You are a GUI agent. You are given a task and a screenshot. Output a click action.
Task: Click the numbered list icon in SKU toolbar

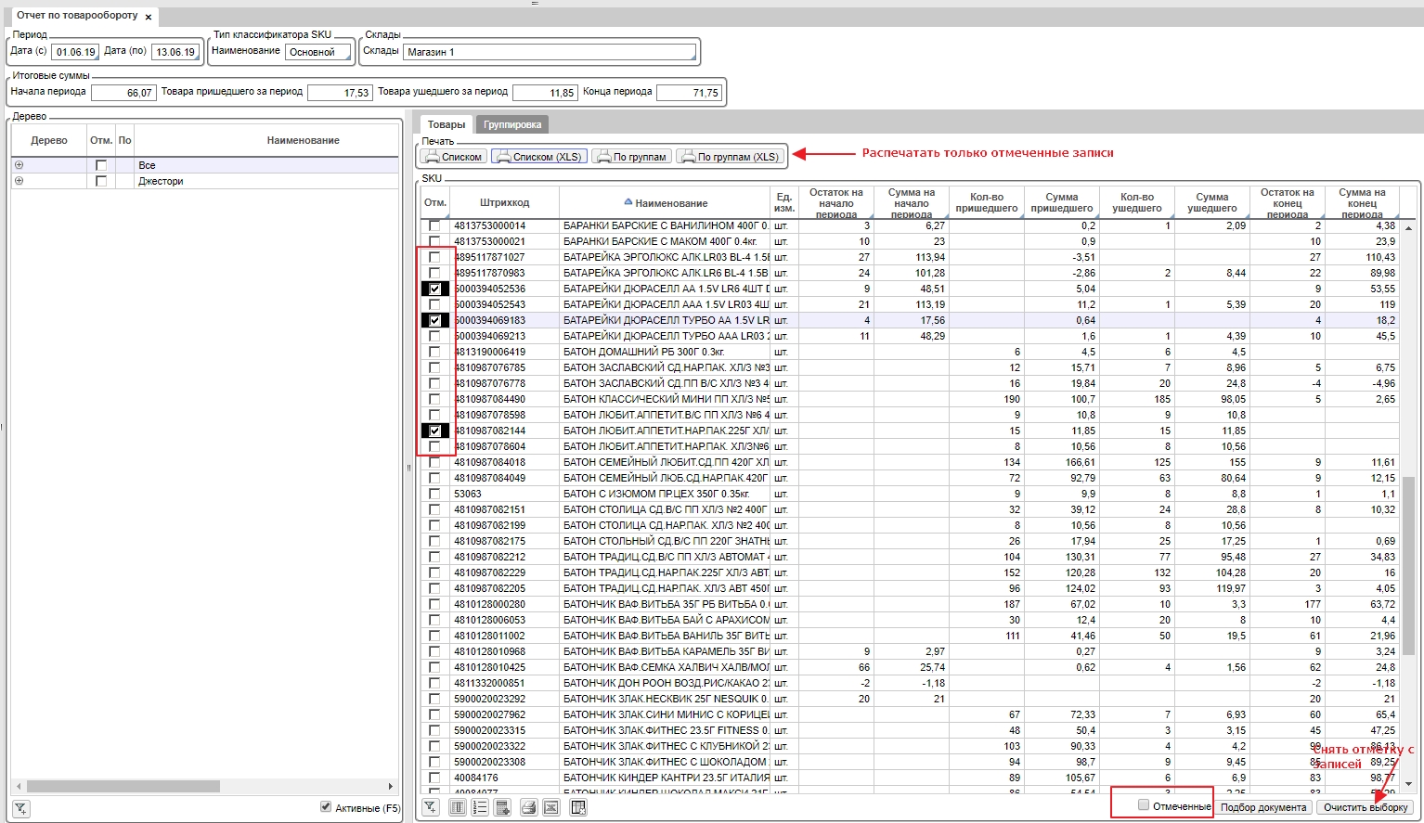480,807
